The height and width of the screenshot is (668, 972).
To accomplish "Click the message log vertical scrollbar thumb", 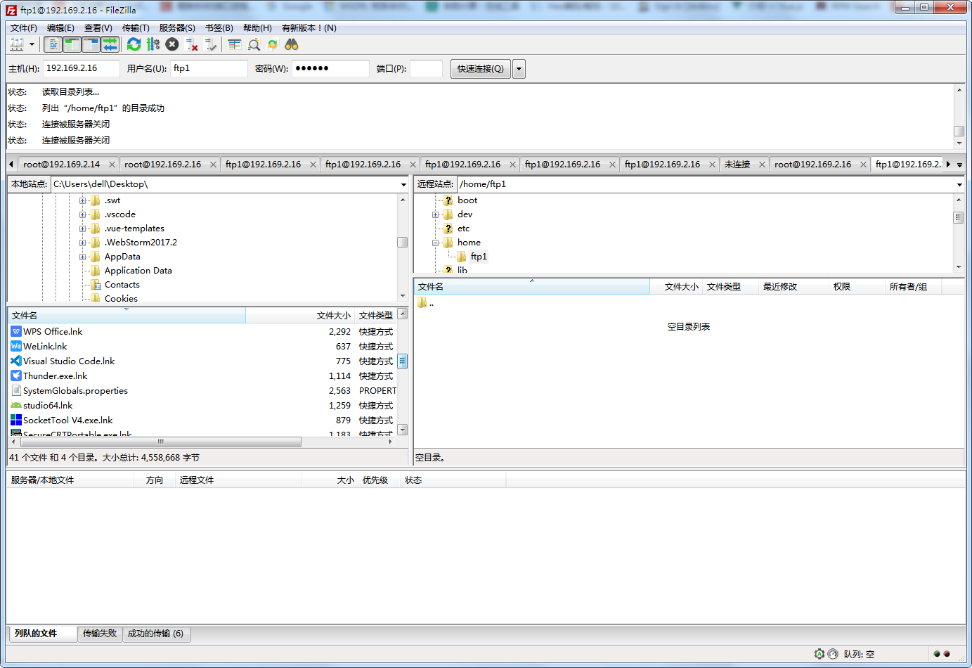I will pos(959,131).
